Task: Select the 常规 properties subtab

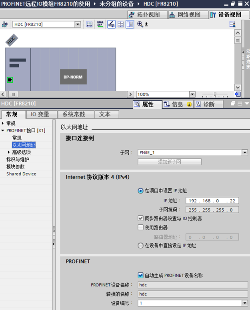Action: (x=13, y=114)
